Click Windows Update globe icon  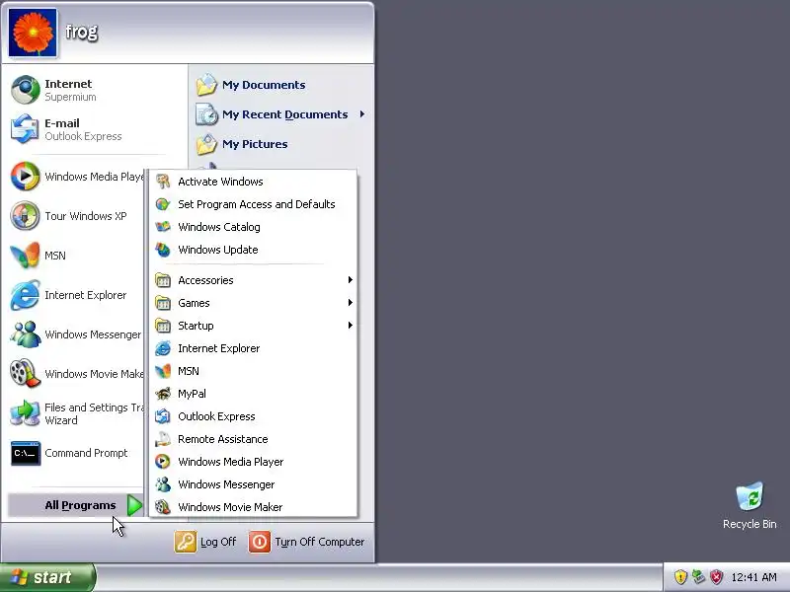(x=163, y=250)
